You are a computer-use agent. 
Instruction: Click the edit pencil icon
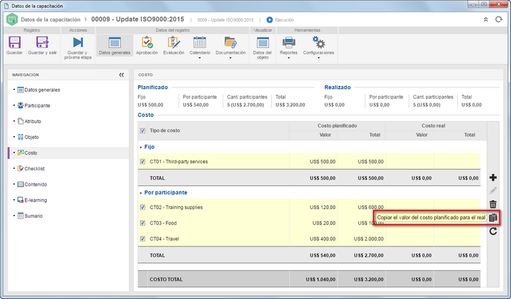493,191
